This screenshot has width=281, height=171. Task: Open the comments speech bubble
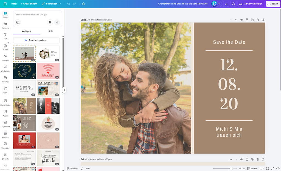tap(233, 4)
